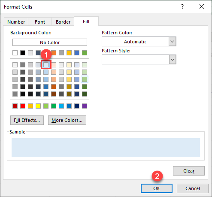212x197 pixels.
Task: Pick the black swatch in top theme row
Action: [23, 53]
